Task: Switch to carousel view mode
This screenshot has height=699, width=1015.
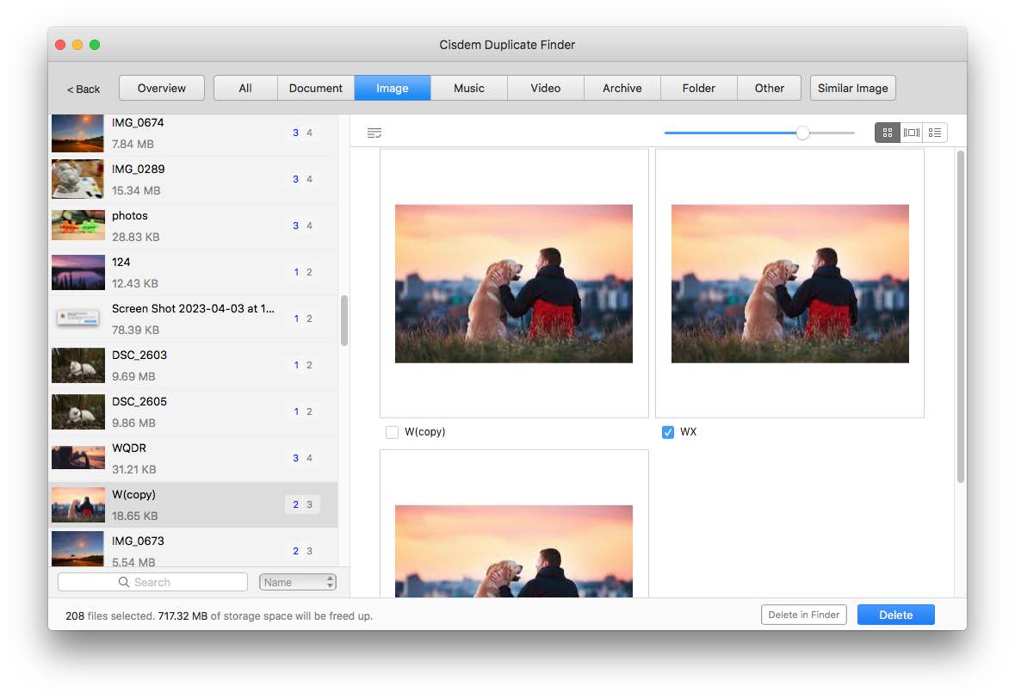Action: tap(911, 133)
